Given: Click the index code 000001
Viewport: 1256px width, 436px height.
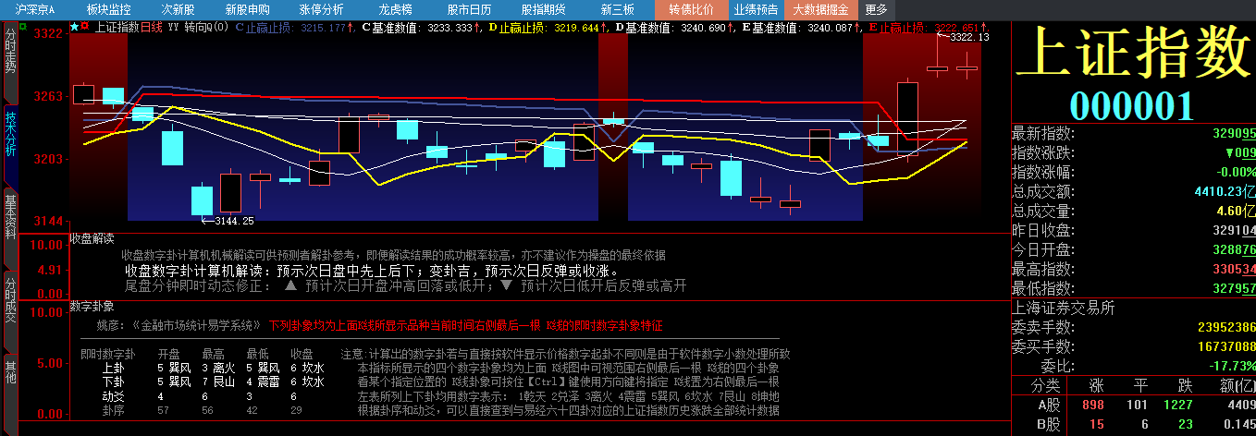Looking at the screenshot, I should pos(1132,105).
